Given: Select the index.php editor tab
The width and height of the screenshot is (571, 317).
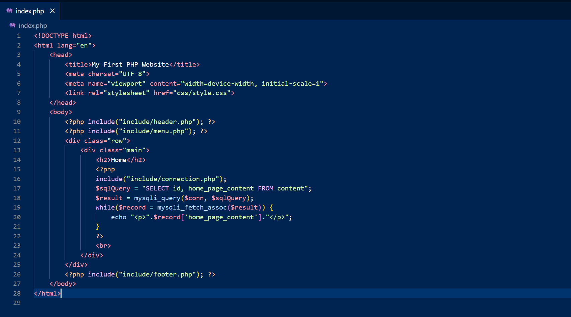Looking at the screenshot, I should (x=30, y=11).
